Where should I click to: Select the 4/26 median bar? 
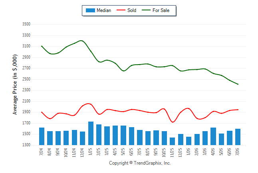coord(213,136)
